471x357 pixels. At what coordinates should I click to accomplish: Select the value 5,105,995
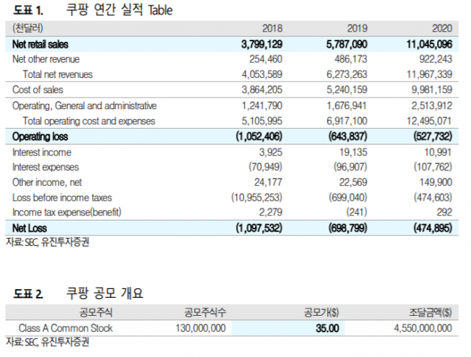click(262, 121)
